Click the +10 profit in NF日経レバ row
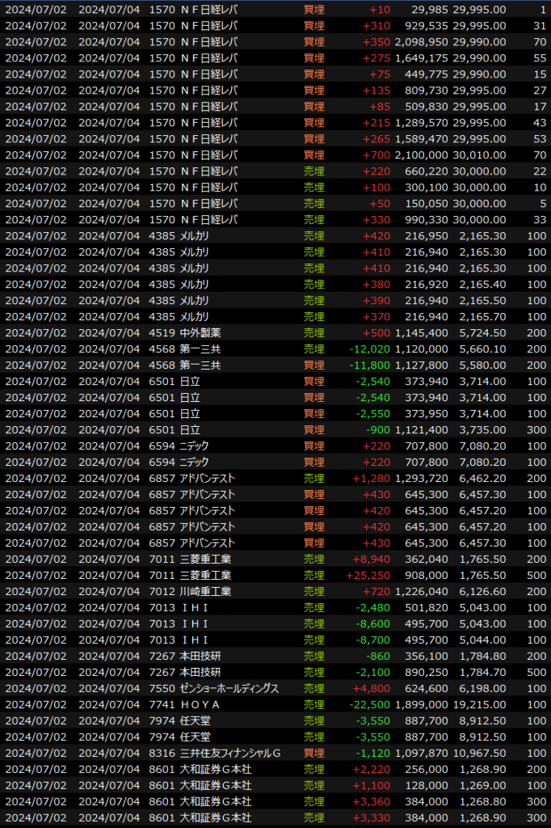Image resolution: width=551 pixels, height=828 pixels. 379,9
